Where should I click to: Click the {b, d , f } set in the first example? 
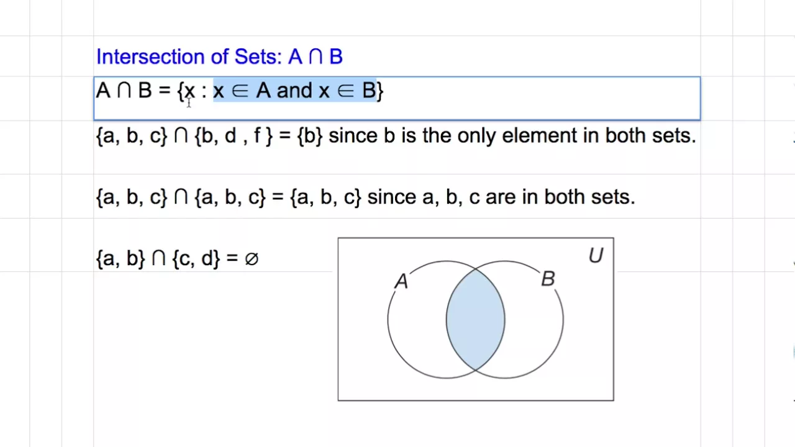[234, 135]
